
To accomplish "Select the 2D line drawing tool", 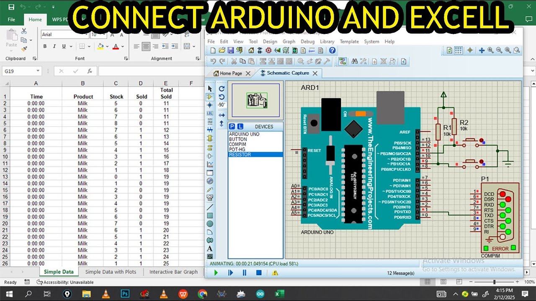I will 210,207.
